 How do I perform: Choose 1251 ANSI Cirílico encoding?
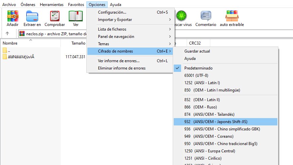tap(226, 158)
